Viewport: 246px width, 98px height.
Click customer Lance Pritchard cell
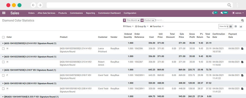point(102,50)
